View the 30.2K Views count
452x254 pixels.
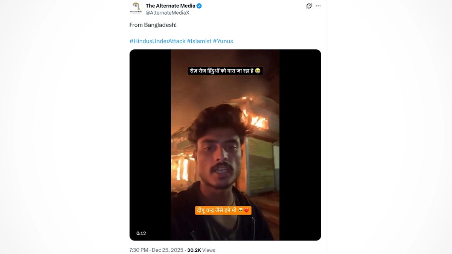201,250
